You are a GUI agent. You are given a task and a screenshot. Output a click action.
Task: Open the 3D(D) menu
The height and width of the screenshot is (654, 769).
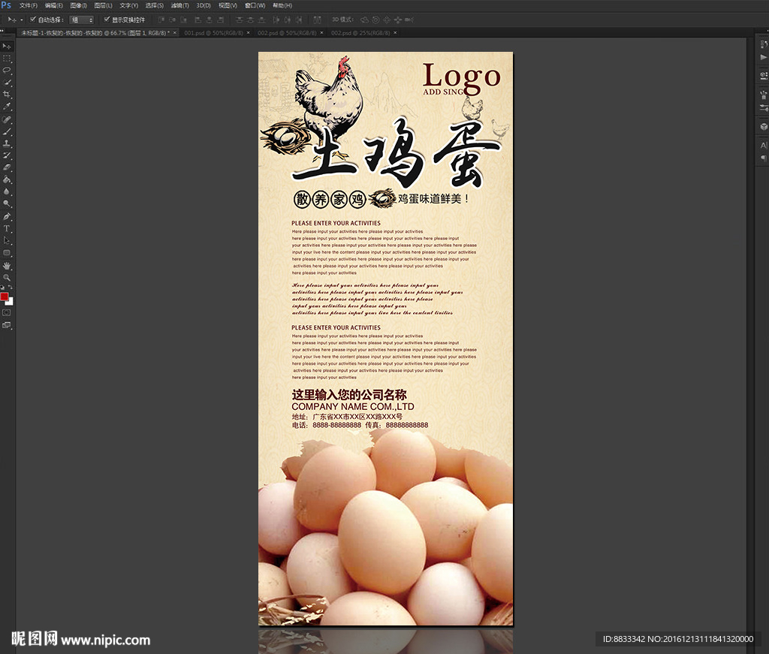pos(204,5)
